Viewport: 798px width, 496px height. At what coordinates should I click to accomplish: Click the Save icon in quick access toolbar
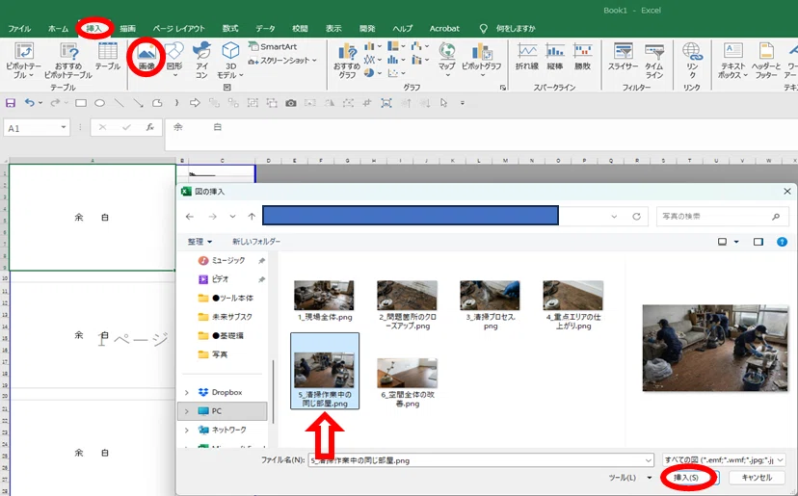(11, 103)
